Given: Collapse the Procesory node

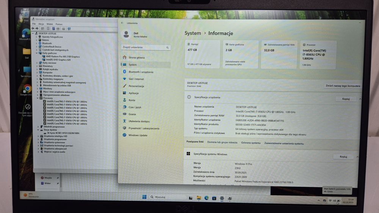Looking at the screenshot, I should (38, 98).
